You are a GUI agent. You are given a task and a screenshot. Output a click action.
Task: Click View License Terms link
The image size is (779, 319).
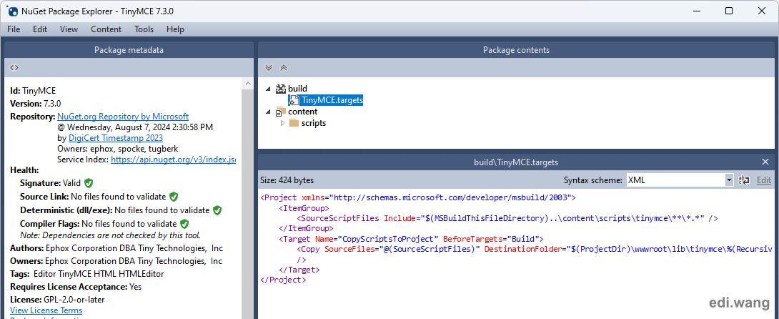pyautogui.click(x=46, y=310)
